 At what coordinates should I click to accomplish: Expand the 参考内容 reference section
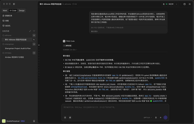[67, 46]
